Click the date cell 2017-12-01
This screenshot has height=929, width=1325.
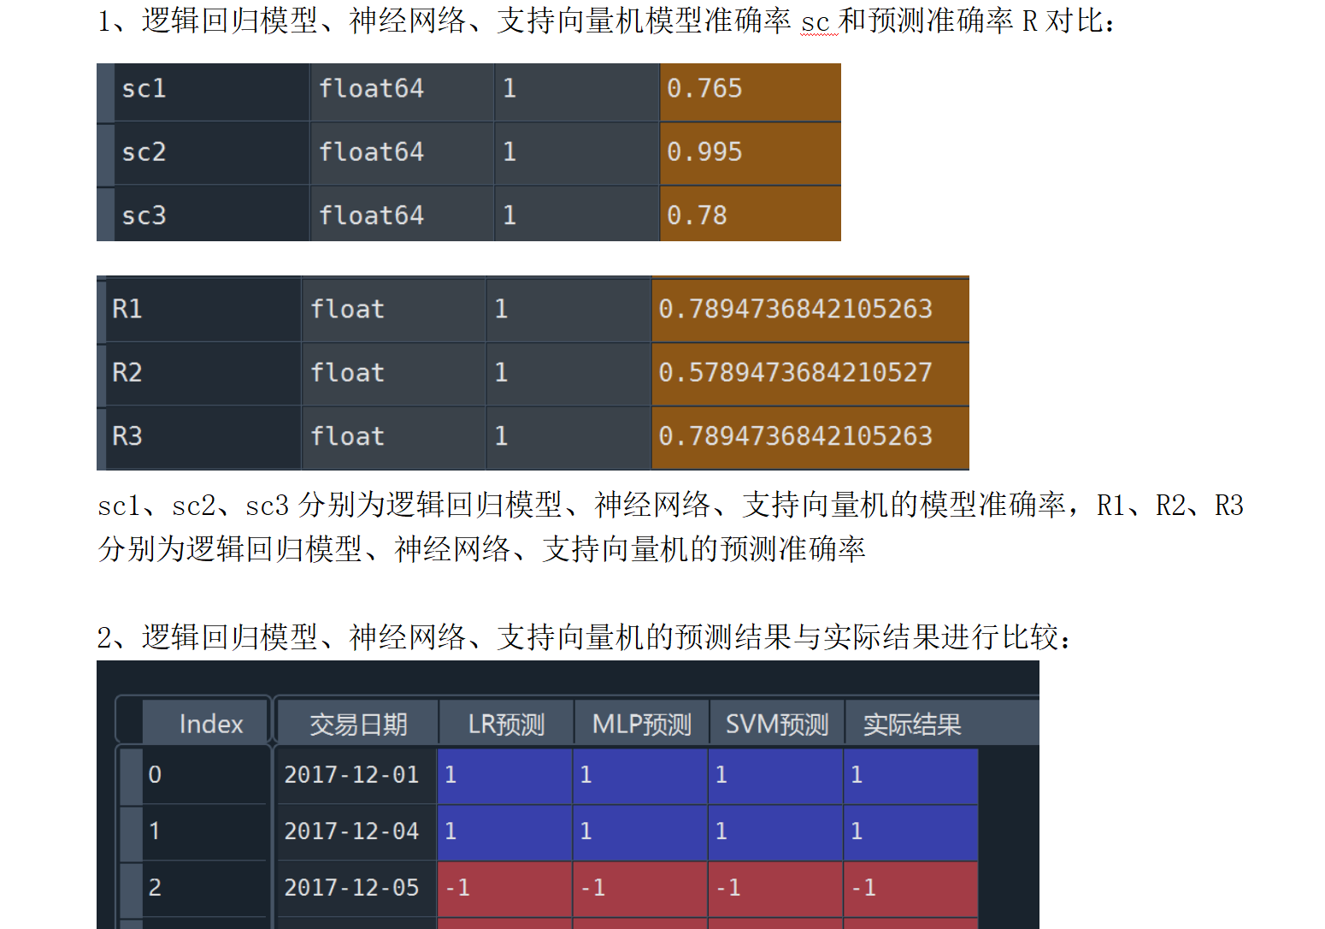click(356, 775)
